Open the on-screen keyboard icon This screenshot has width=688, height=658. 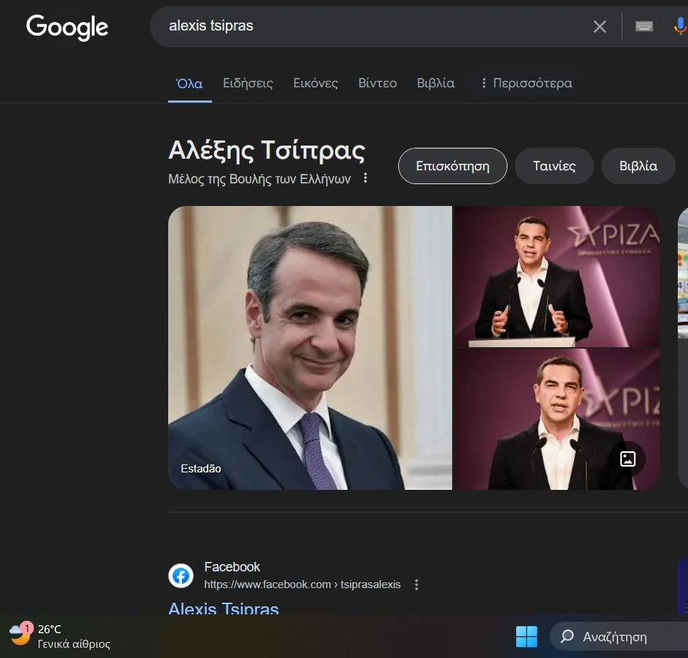tap(644, 26)
